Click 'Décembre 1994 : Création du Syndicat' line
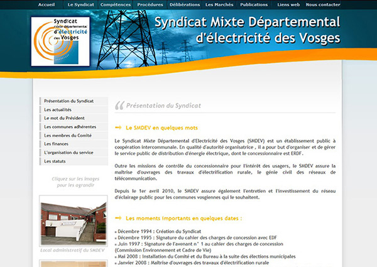Viewport: 377px width, 267px height. point(158,231)
